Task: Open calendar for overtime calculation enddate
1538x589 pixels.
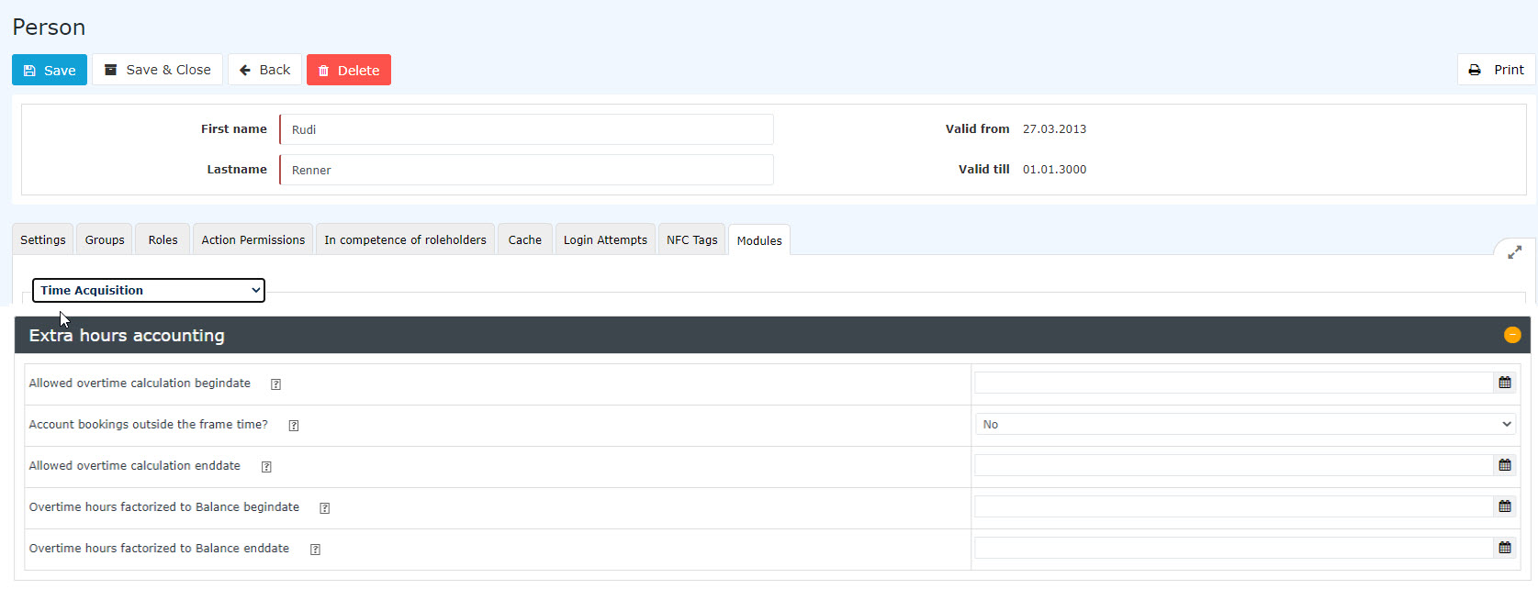Action: tap(1505, 465)
